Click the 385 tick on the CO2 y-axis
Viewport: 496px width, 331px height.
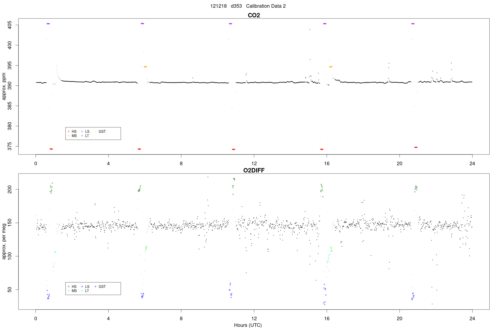pyautogui.click(x=10, y=106)
